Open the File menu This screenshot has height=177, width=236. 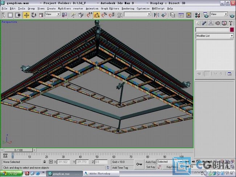[4, 9]
